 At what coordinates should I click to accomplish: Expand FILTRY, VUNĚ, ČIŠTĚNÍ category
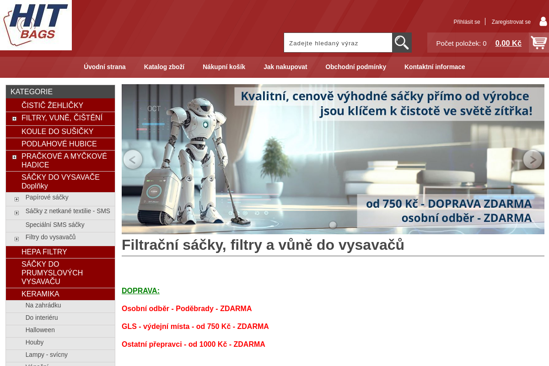pyautogui.click(x=14, y=118)
